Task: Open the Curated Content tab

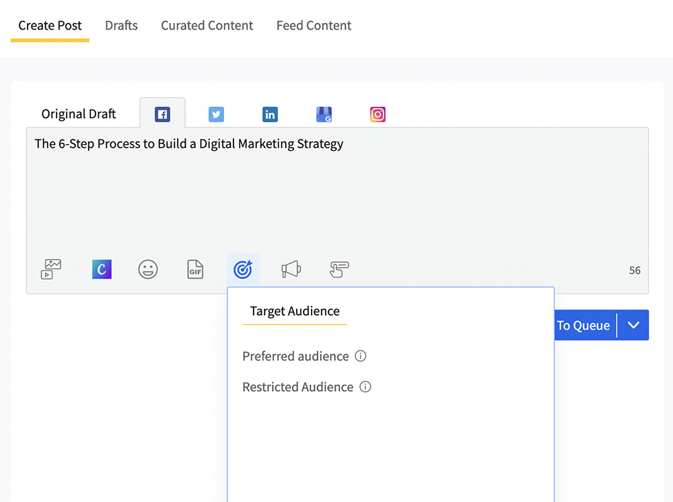Action: coord(207,26)
